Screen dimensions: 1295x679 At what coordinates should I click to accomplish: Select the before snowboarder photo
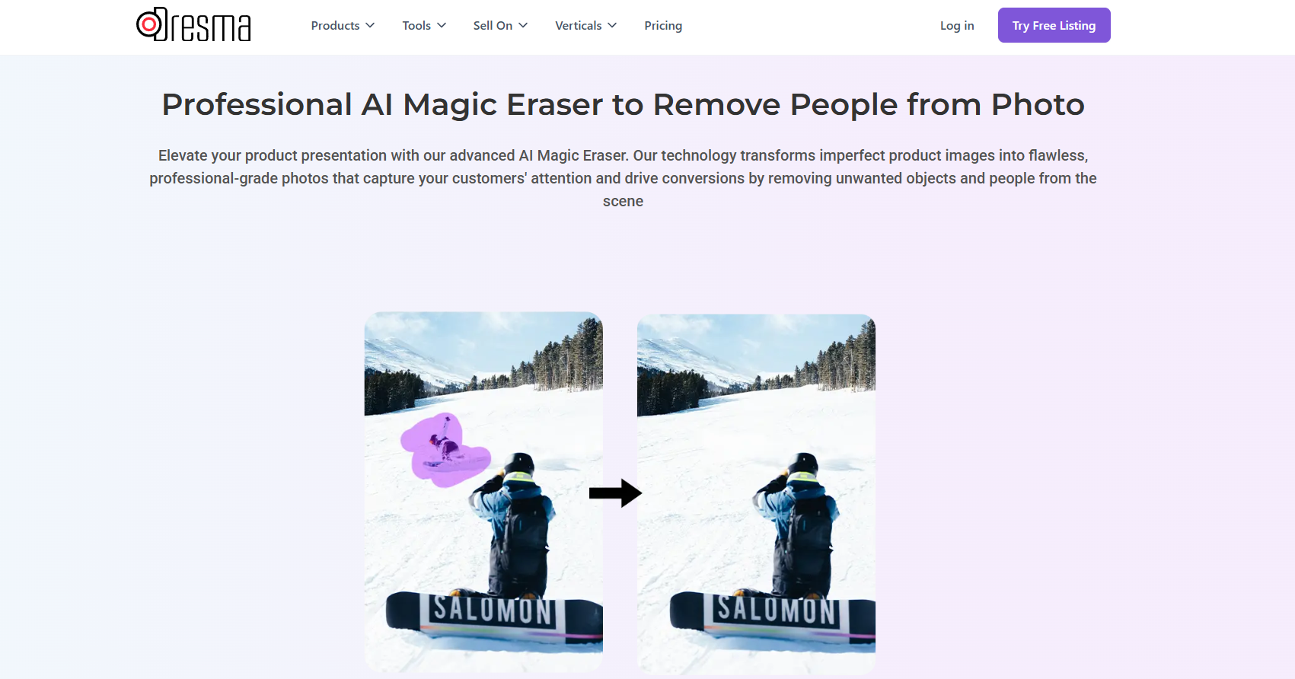click(x=483, y=492)
